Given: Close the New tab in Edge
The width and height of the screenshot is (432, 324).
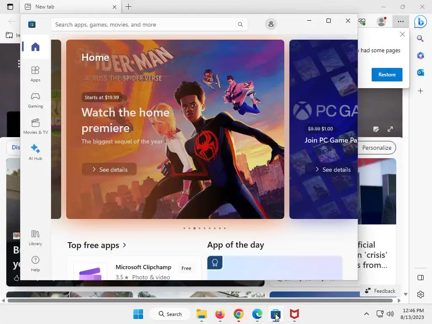Looking at the screenshot, I should pos(114,7).
